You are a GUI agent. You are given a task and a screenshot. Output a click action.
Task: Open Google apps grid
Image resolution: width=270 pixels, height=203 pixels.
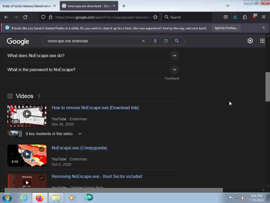tap(262, 41)
